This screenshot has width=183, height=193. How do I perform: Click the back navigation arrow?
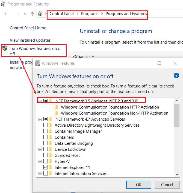[6, 14]
